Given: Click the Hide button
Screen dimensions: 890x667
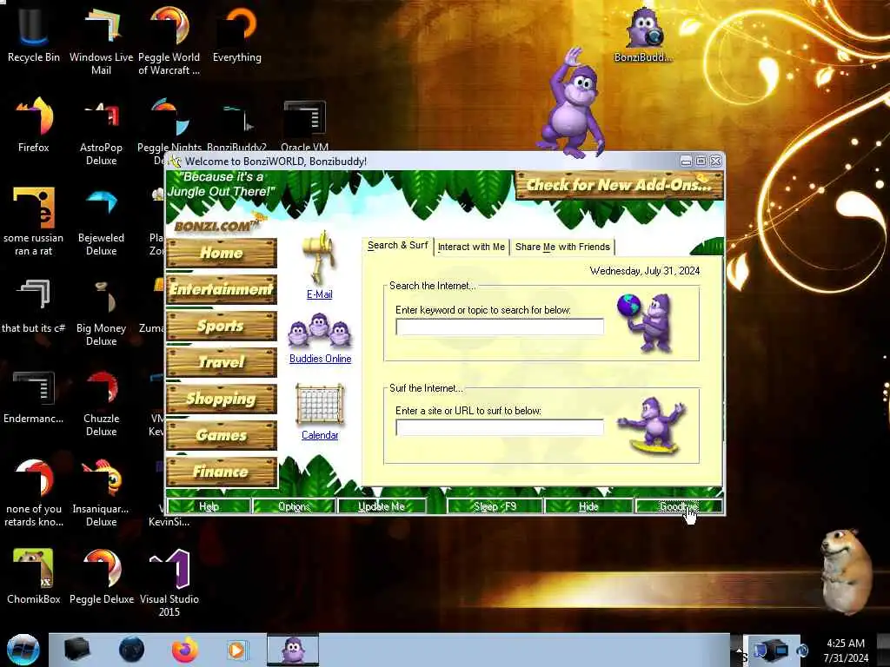Looking at the screenshot, I should click(x=588, y=506).
